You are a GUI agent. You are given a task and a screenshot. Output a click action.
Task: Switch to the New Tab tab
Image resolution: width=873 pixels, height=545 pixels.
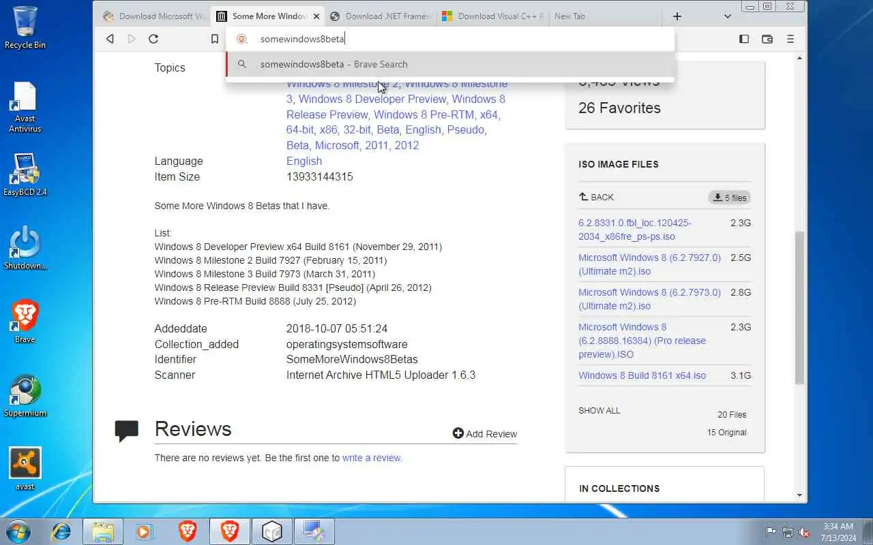pyautogui.click(x=606, y=16)
